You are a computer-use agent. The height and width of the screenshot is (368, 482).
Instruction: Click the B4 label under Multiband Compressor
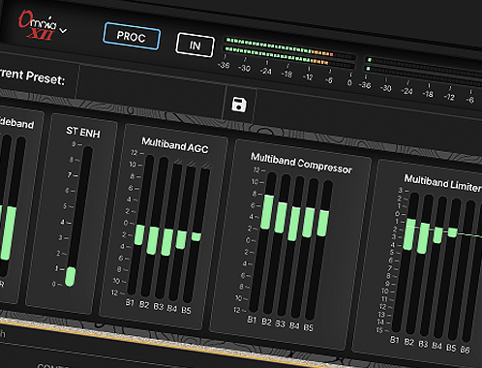pyautogui.click(x=294, y=325)
